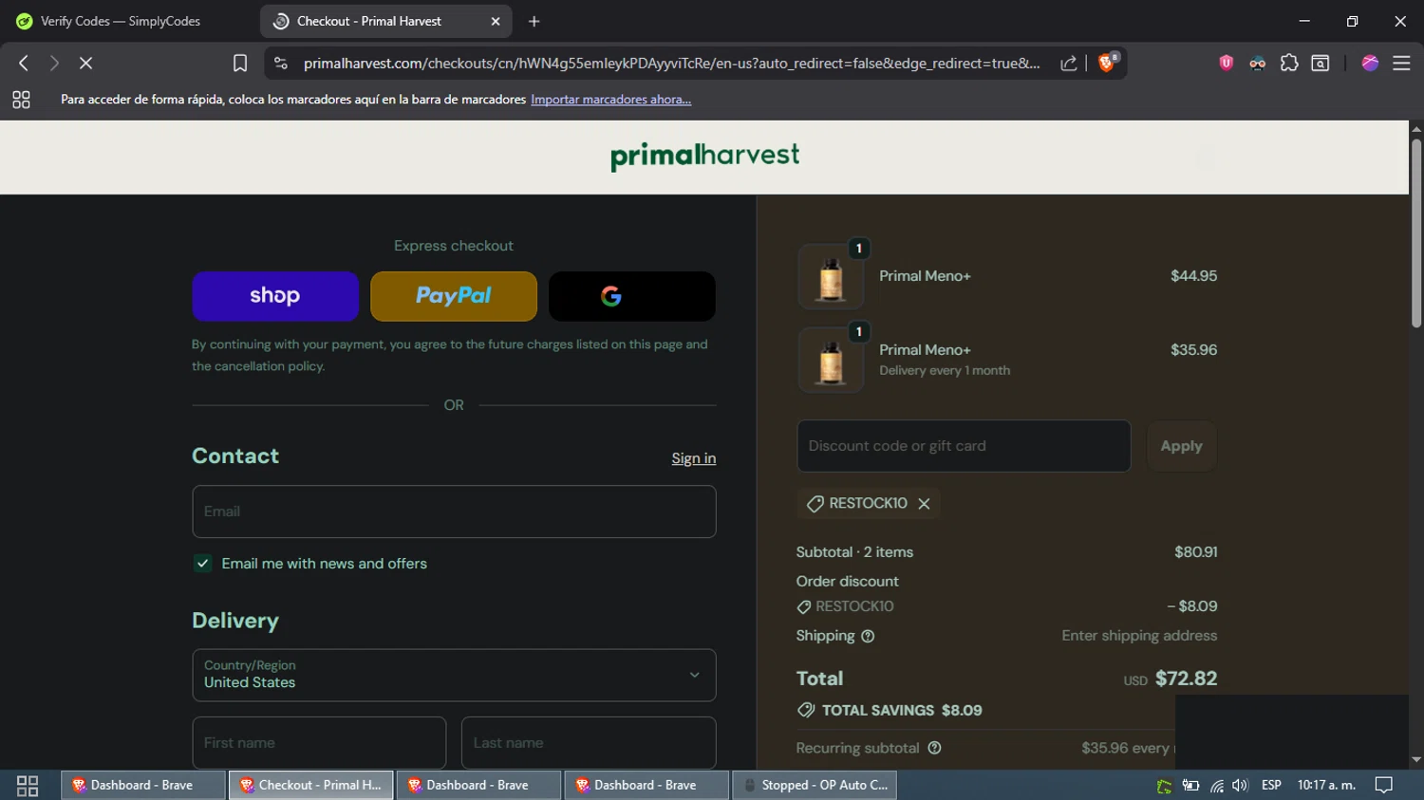Open the primalharvest logo link
The width and height of the screenshot is (1424, 800).
[704, 157]
